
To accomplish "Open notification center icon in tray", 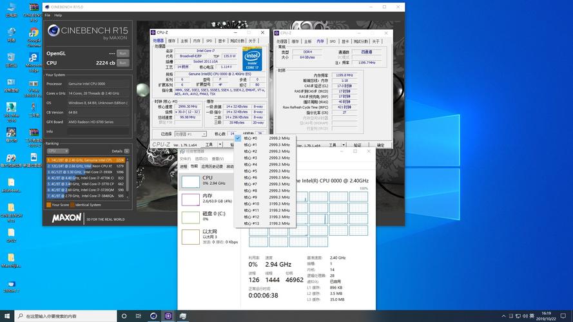I will pos(563,316).
